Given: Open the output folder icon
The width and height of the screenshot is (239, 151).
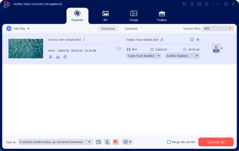Looking at the screenshot, I should [98, 142].
